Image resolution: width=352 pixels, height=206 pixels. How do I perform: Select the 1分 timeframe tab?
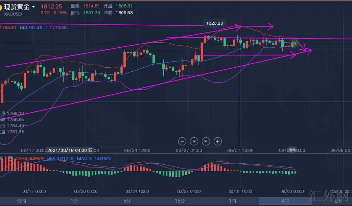coord(74,201)
